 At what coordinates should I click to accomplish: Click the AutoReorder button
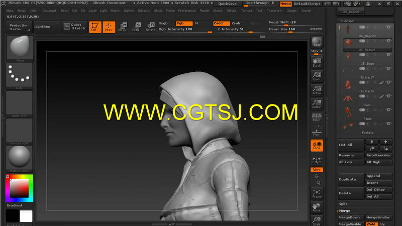pyautogui.click(x=379, y=155)
